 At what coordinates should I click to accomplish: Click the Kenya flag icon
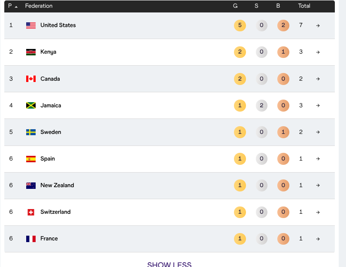pos(31,52)
